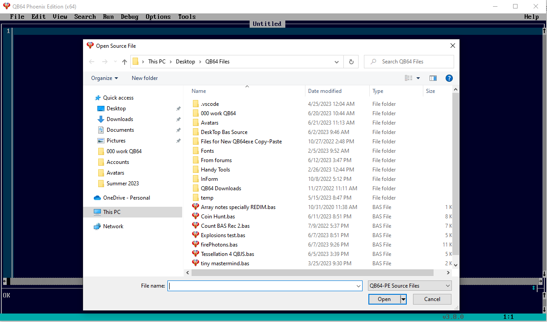This screenshot has height=322, width=547.
Task: Go up one folder level
Action: click(125, 62)
